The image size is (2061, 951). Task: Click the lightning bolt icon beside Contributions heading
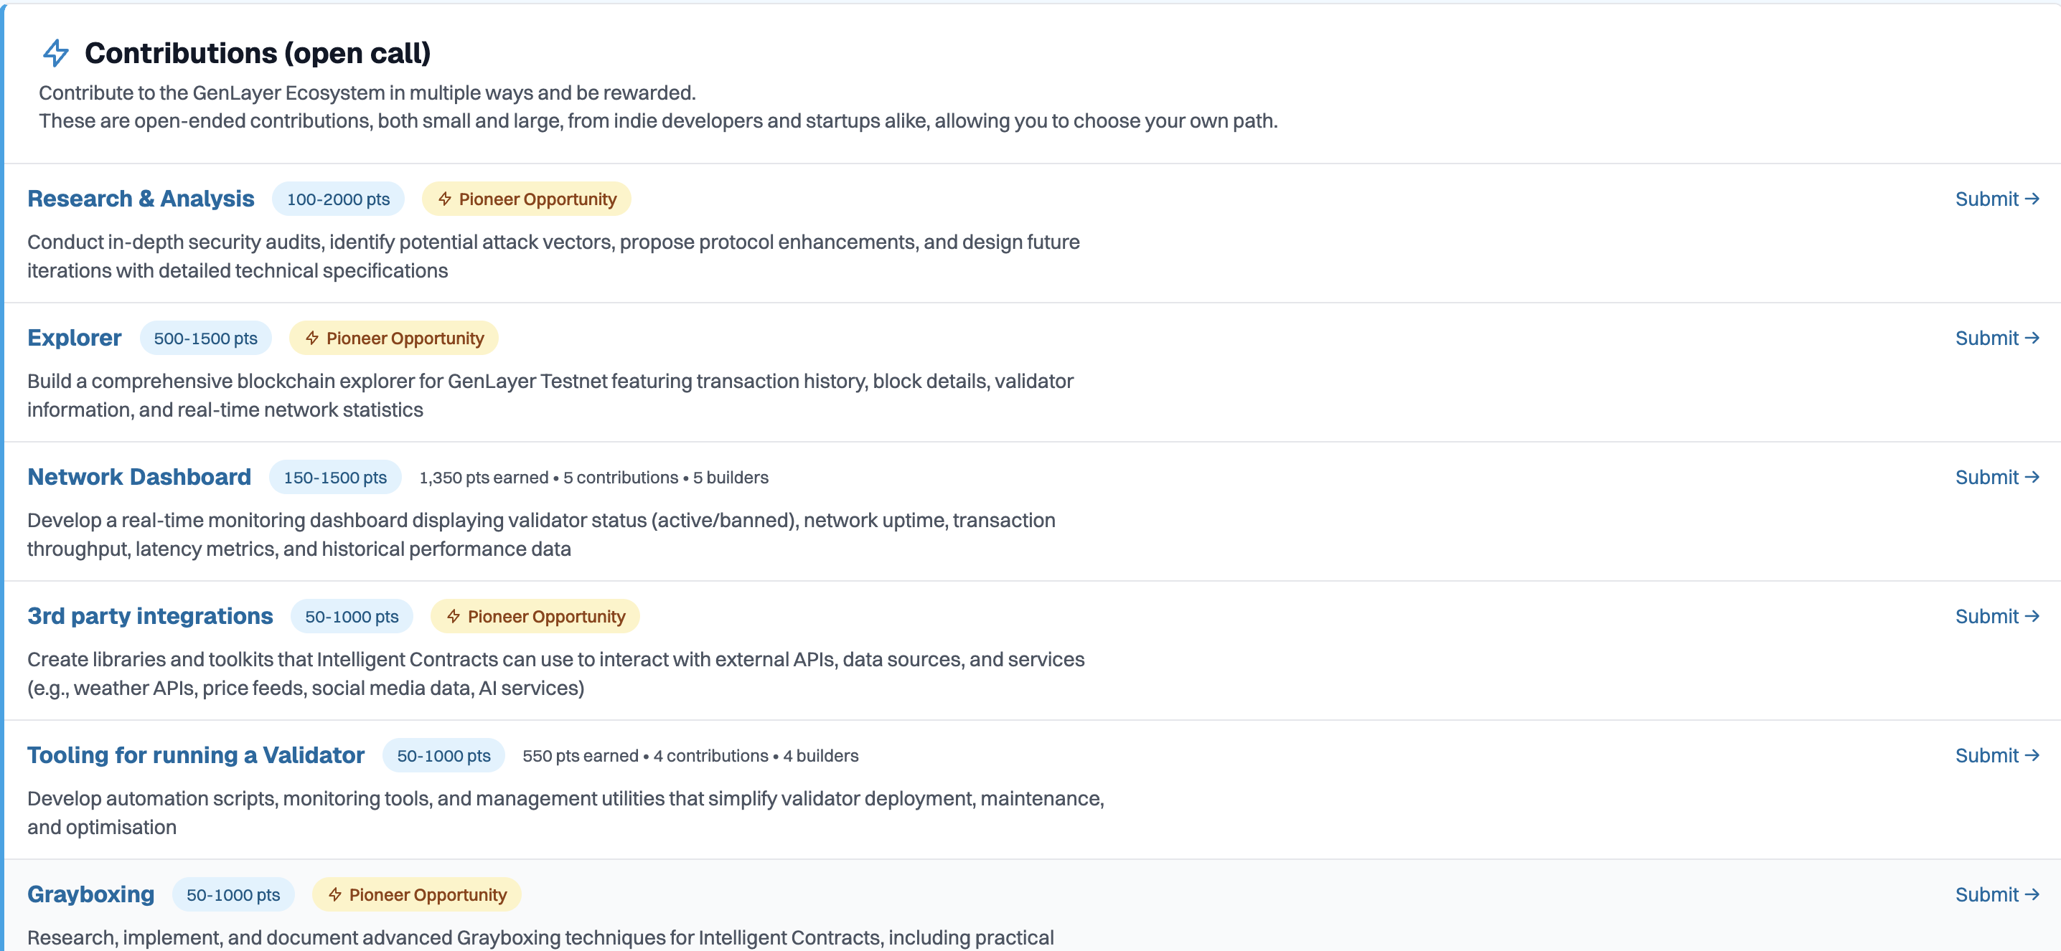56,53
